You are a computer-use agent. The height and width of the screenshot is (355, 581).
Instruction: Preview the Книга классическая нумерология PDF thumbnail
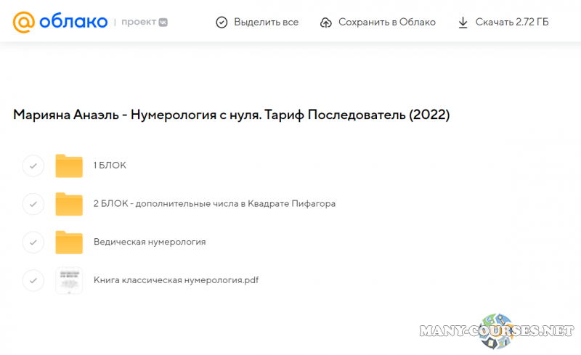69,280
